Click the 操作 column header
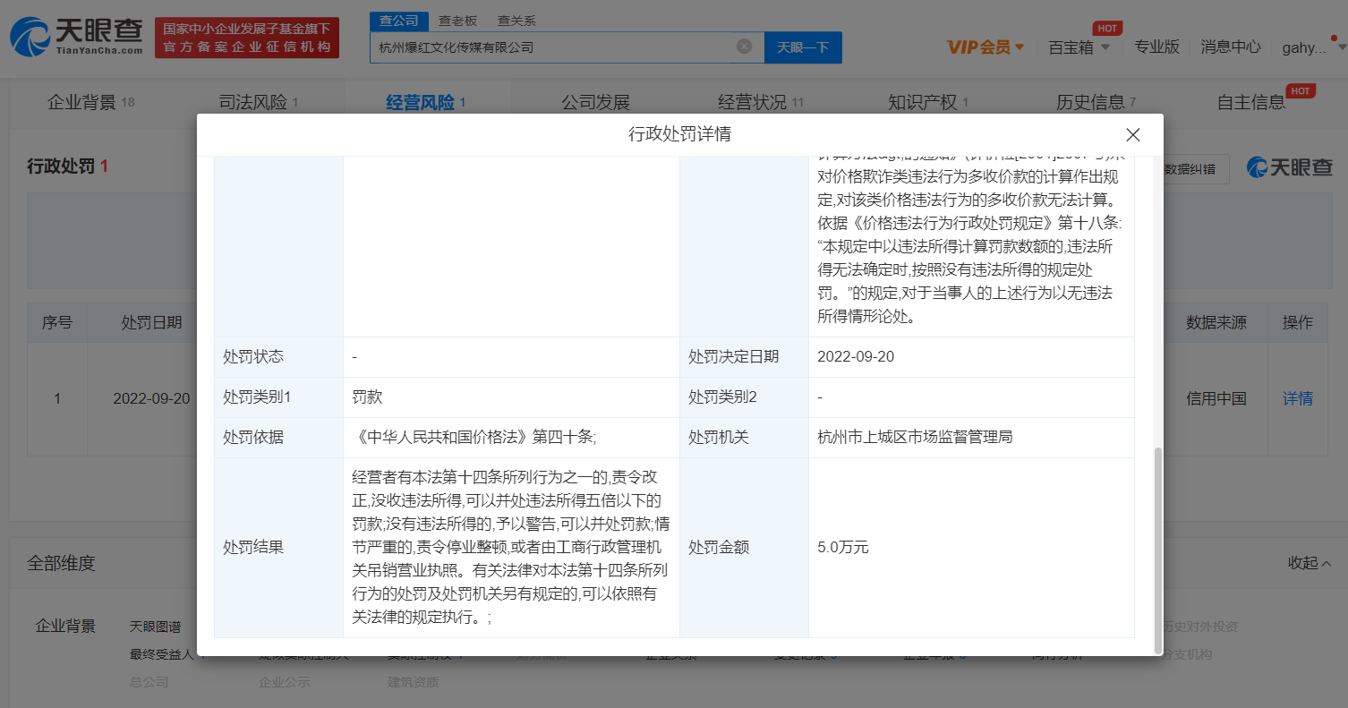The image size is (1348, 708). click(1298, 322)
